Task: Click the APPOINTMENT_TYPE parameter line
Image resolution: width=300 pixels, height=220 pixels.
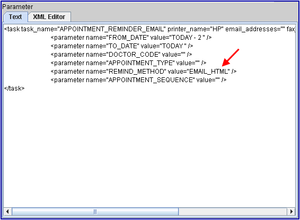Action: (x=128, y=63)
